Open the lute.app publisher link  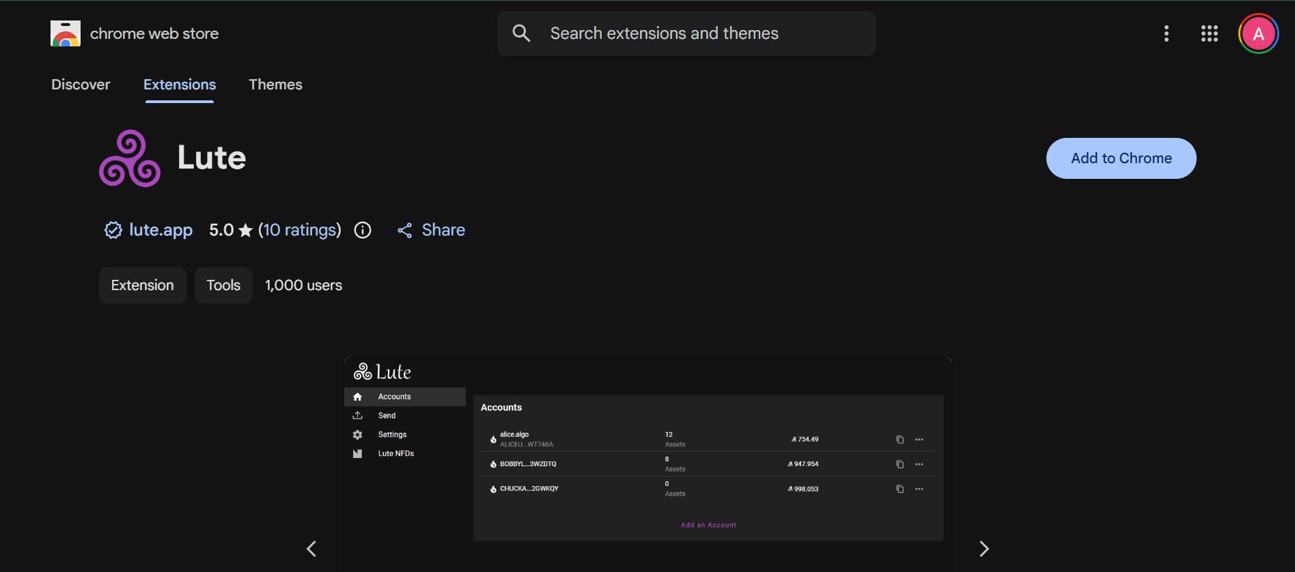(161, 230)
